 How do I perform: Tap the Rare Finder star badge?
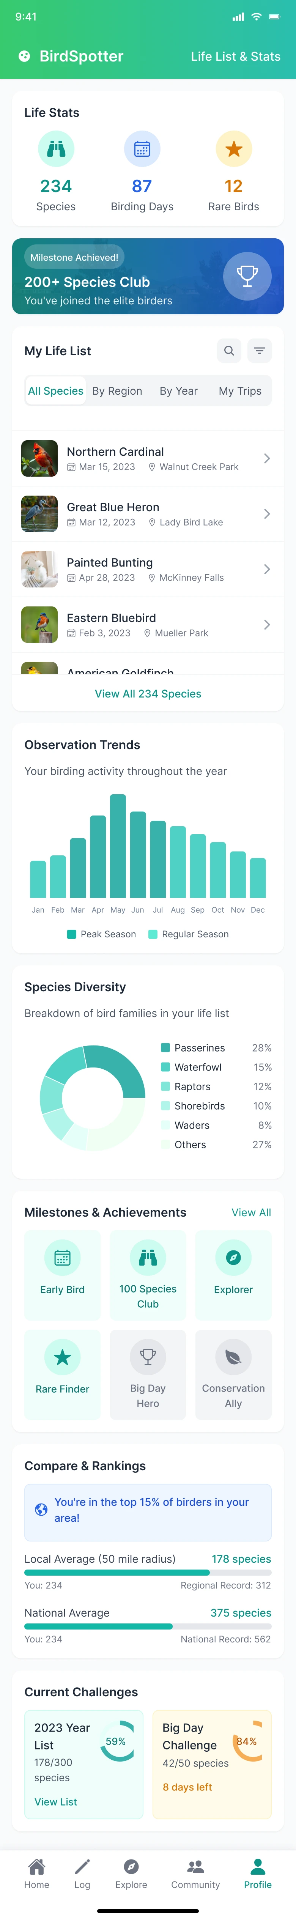[x=62, y=1357]
